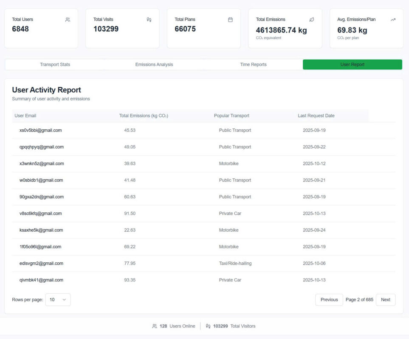The height and width of the screenshot is (339, 409).
Task: Click the footprints icon beside Total Visitors
Action: 208,326
